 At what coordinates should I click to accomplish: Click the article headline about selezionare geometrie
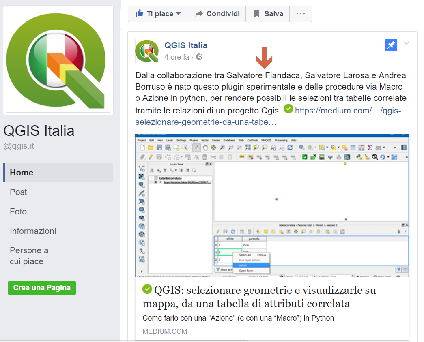(x=260, y=297)
